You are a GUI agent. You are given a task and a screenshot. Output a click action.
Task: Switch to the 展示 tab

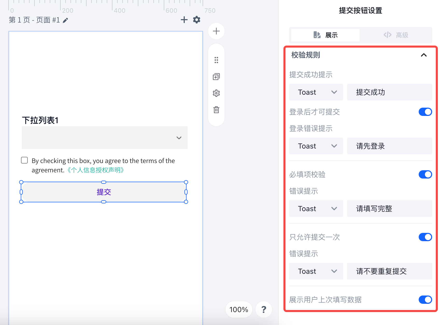pyautogui.click(x=325, y=35)
